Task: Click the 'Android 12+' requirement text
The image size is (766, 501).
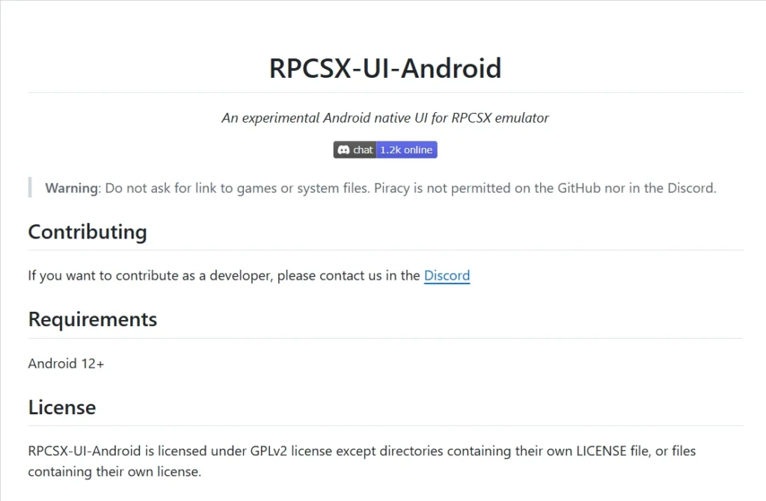Action: click(66, 364)
